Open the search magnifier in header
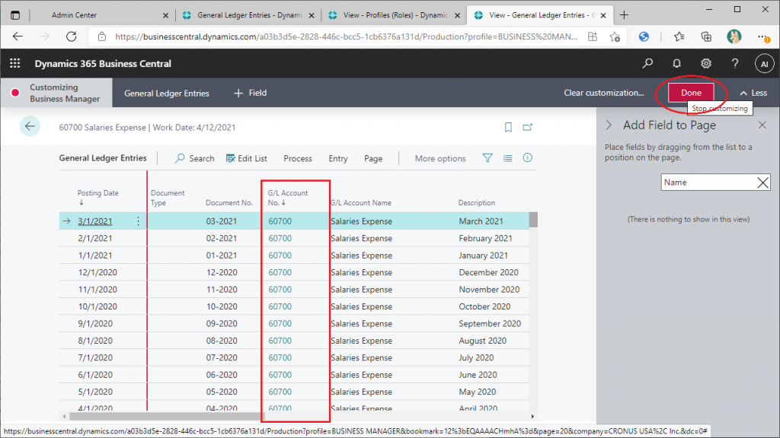Image resolution: width=780 pixels, height=438 pixels. point(647,64)
